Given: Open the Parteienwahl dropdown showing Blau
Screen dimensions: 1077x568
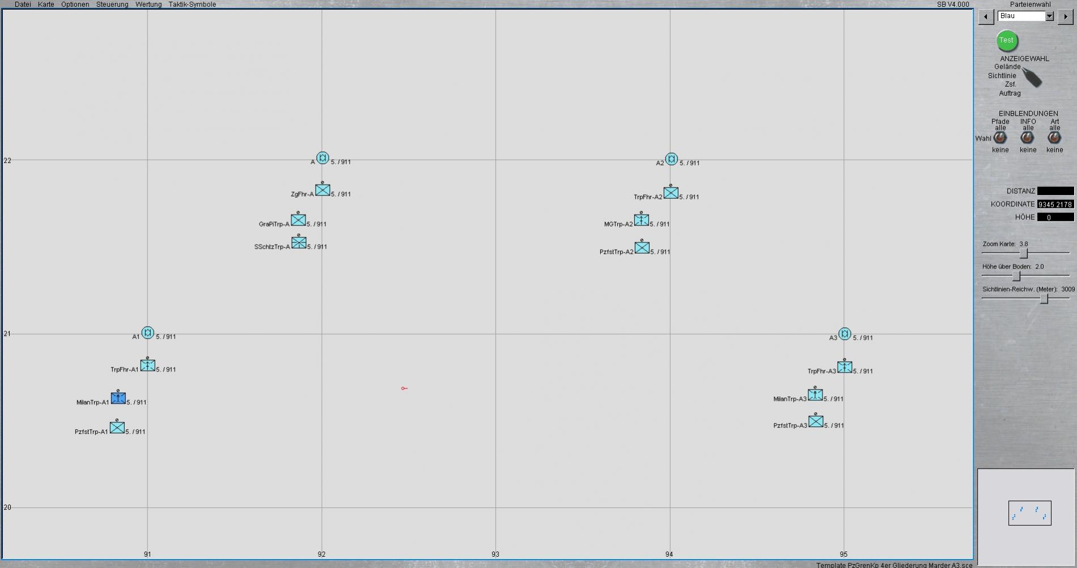Looking at the screenshot, I should coord(1049,16).
